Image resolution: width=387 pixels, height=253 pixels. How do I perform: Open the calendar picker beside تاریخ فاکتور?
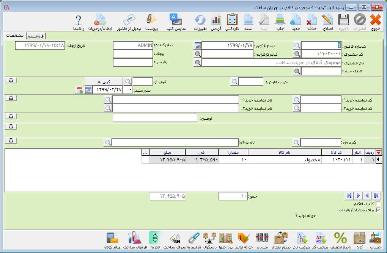pyautogui.click(x=197, y=45)
